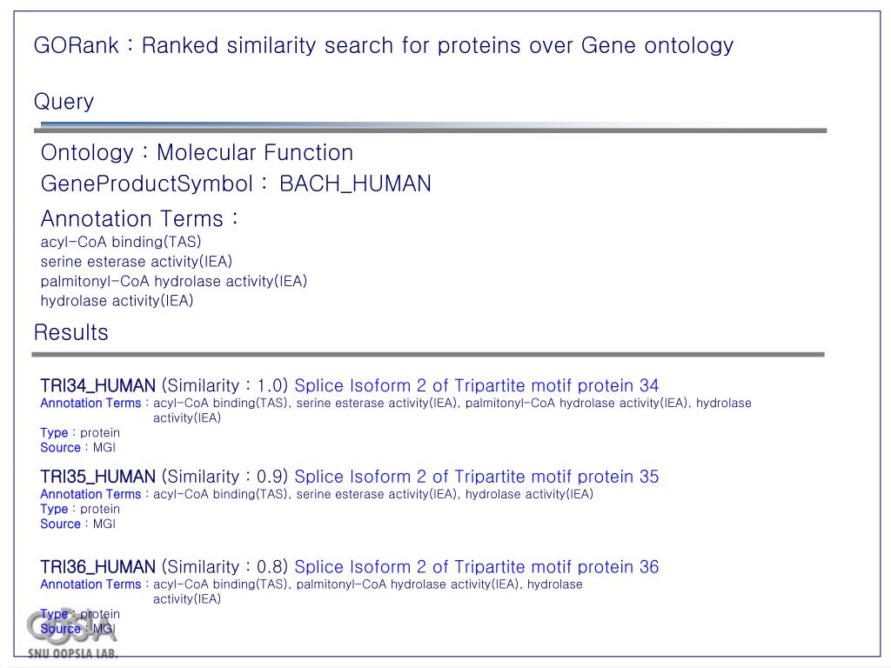The image size is (891, 668).
Task: Click the Type label under TRI34_HUMAN
Action: 54,433
